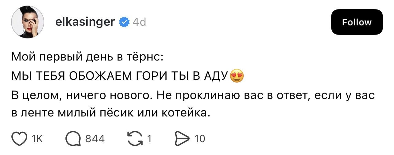Follow elkasinger with the Follow button
This screenshot has height=155, width=394.
coord(357,22)
